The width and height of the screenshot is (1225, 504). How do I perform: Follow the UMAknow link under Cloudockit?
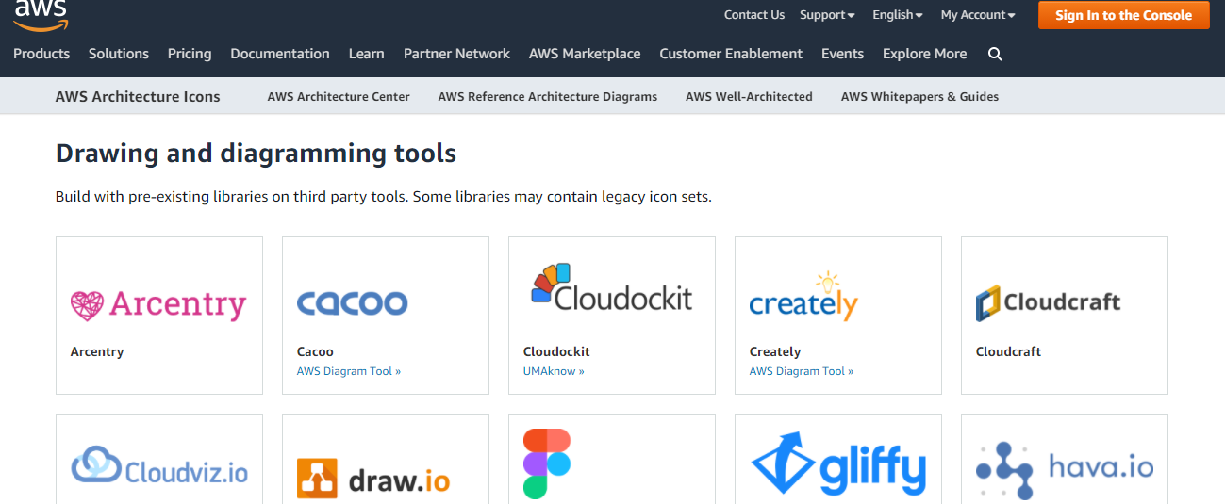[554, 371]
